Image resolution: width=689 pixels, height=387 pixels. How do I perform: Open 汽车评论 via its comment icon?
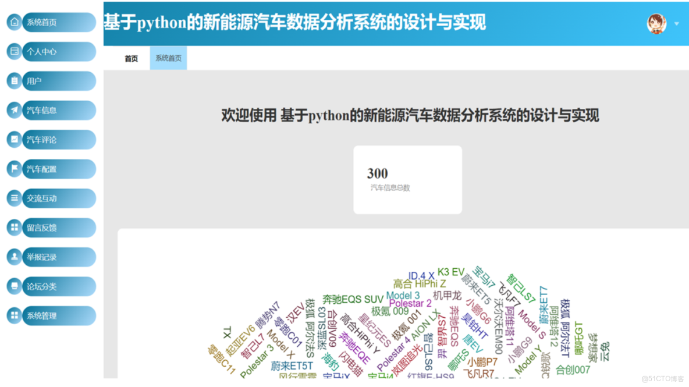13,140
